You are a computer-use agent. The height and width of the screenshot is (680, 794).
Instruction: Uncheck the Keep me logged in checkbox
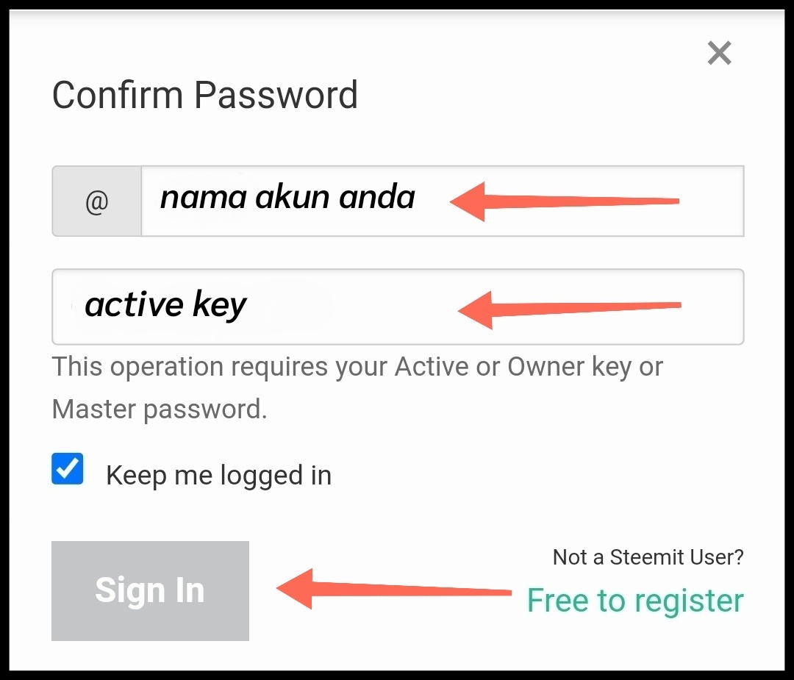click(x=68, y=468)
